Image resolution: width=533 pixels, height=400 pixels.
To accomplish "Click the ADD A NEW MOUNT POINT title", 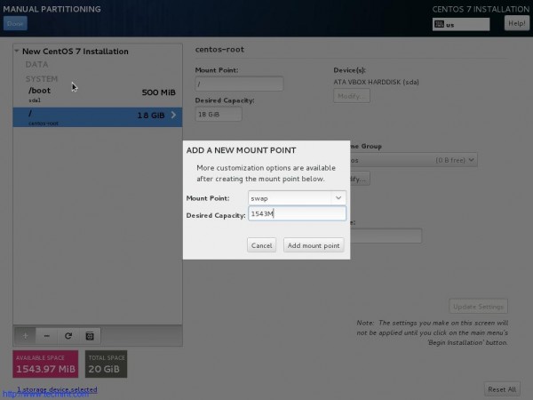I will (x=241, y=150).
